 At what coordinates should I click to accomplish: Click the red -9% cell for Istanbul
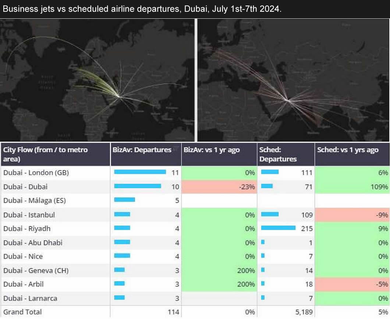[352, 215]
